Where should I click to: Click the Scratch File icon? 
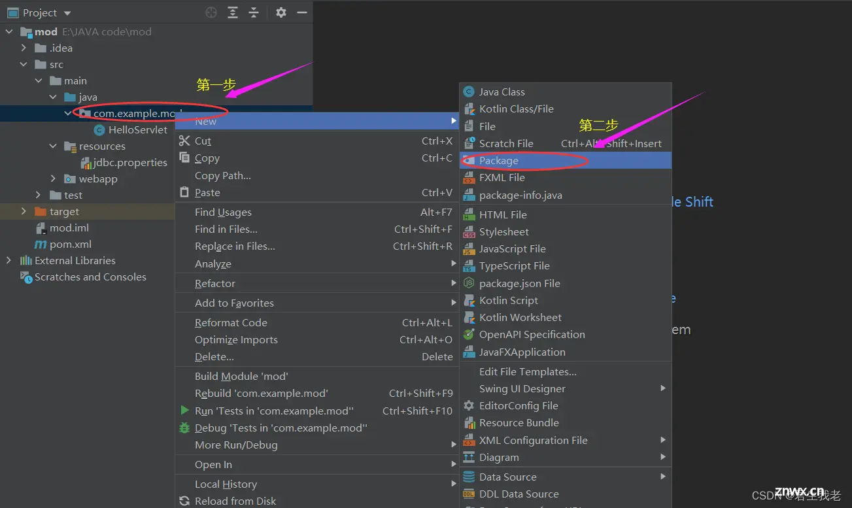pyautogui.click(x=468, y=143)
